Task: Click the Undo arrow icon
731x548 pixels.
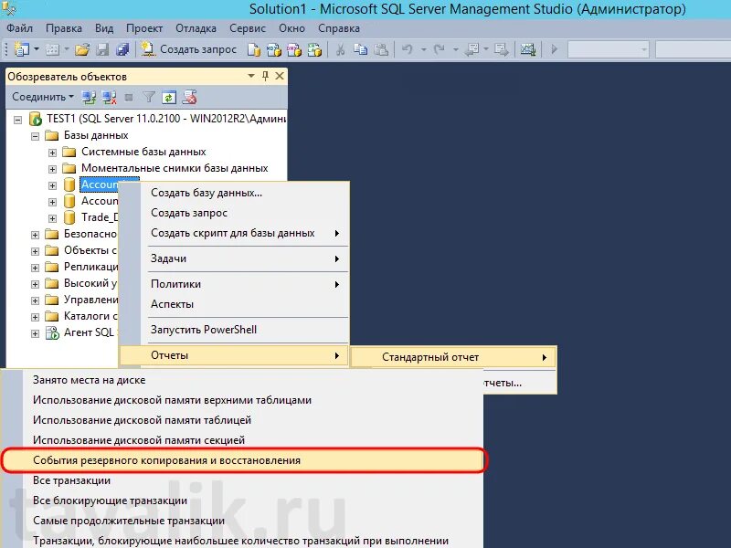Action: 407,49
